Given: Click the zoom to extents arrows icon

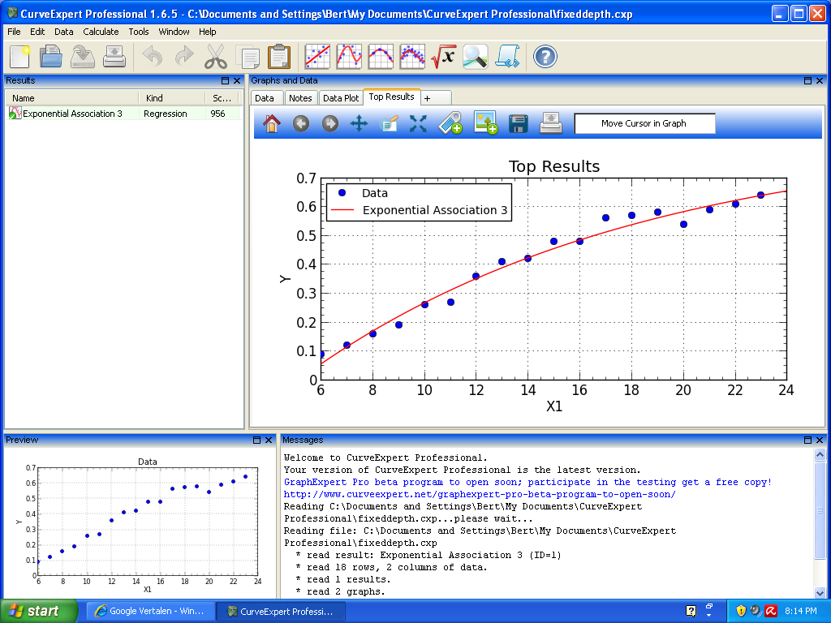Looking at the screenshot, I should coord(418,123).
